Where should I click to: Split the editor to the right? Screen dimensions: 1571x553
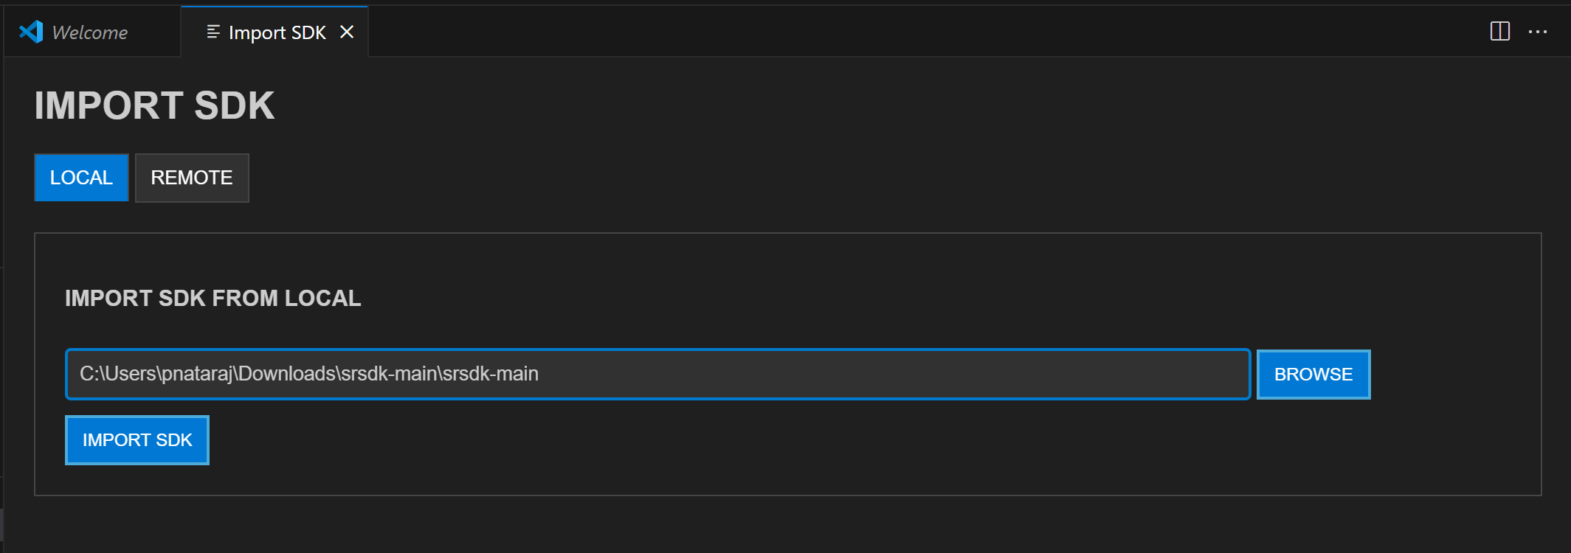(x=1499, y=32)
